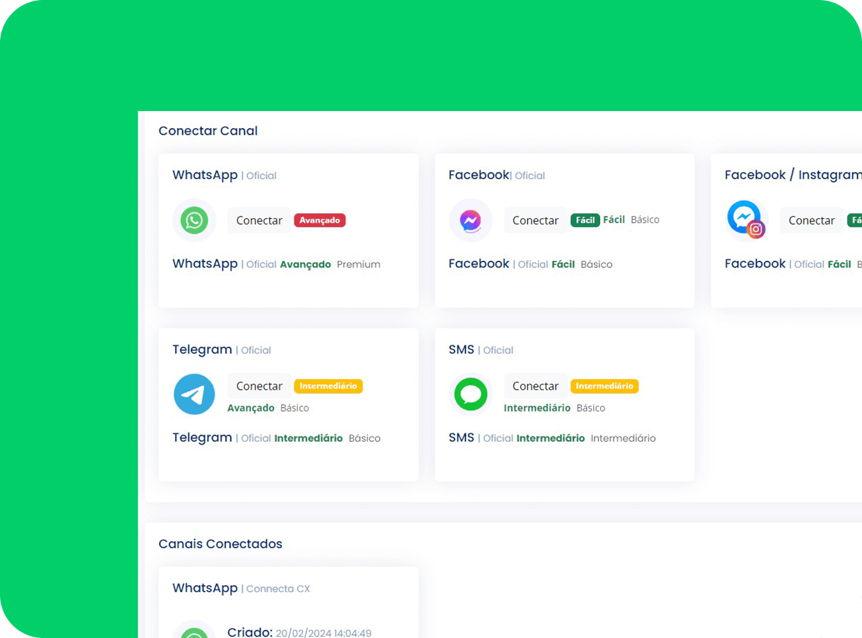The height and width of the screenshot is (638, 862).
Task: Click the Canais Conectados section heading
Action: point(220,544)
